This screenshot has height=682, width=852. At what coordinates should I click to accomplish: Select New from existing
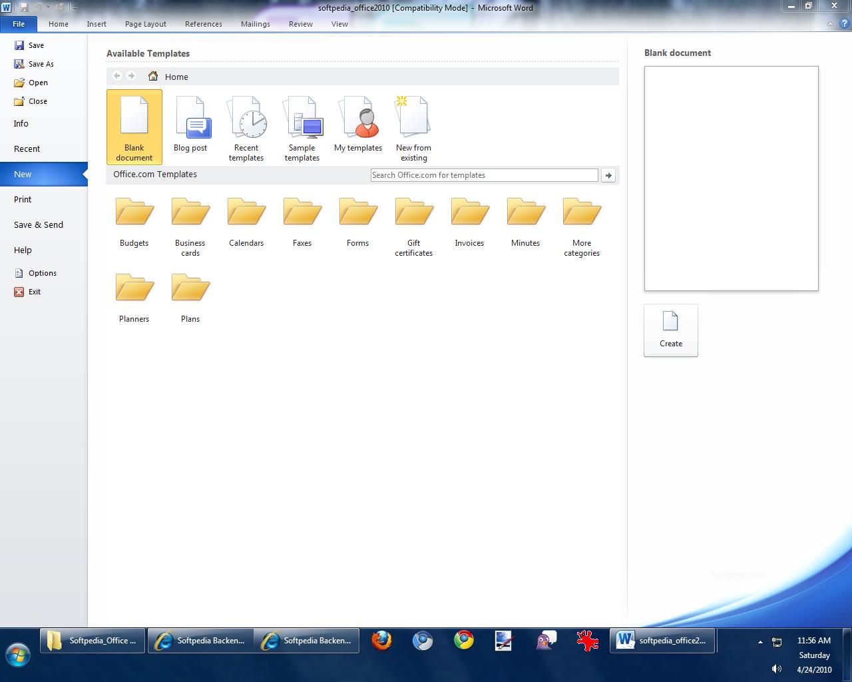pyautogui.click(x=413, y=127)
